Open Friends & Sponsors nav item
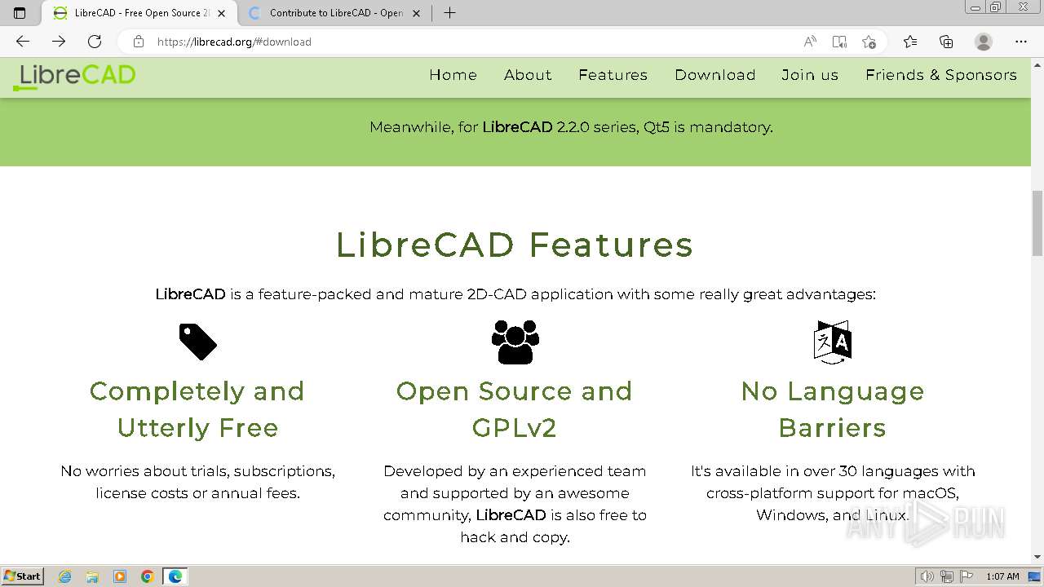 [940, 75]
